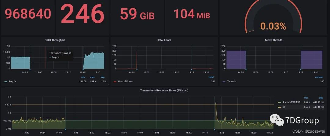Sort Total Throughput legend by max column

[x=92, y=77]
